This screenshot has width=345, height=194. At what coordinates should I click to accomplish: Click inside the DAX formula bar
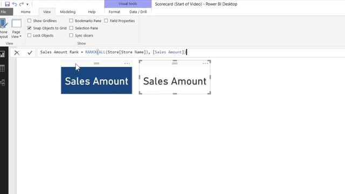tap(190, 52)
